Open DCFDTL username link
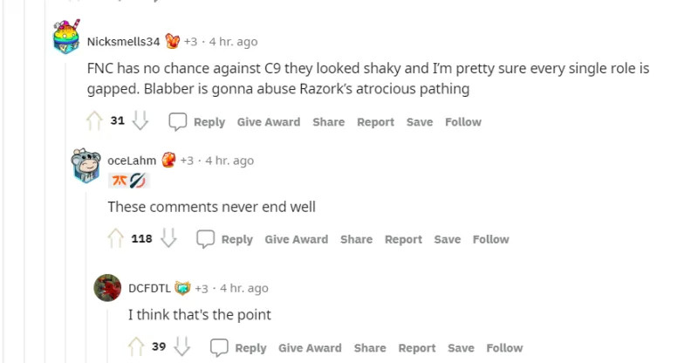This screenshot has height=363, width=698. click(x=149, y=288)
